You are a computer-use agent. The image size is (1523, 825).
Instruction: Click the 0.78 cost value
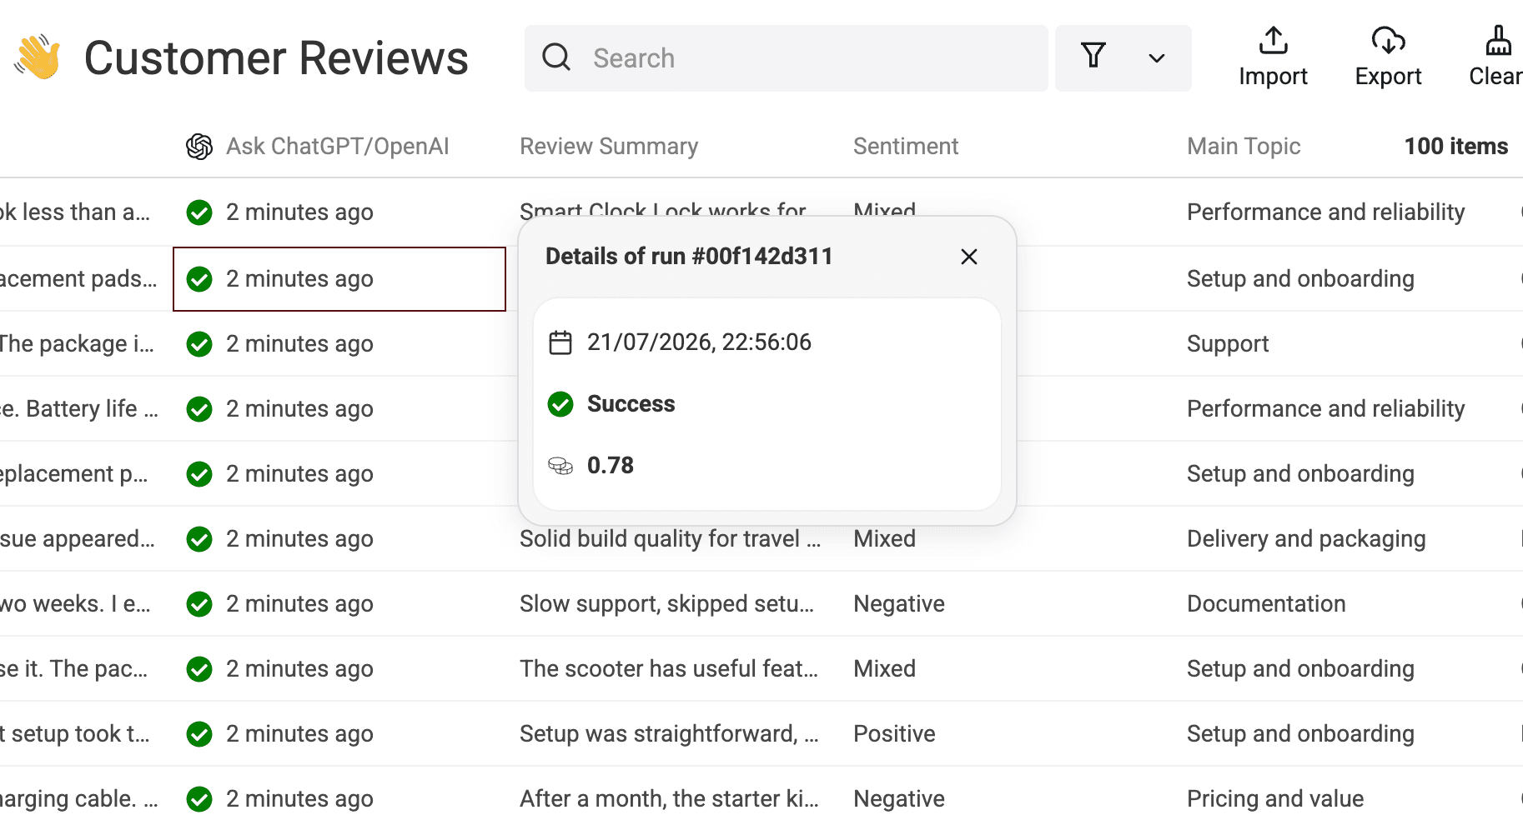[611, 466]
